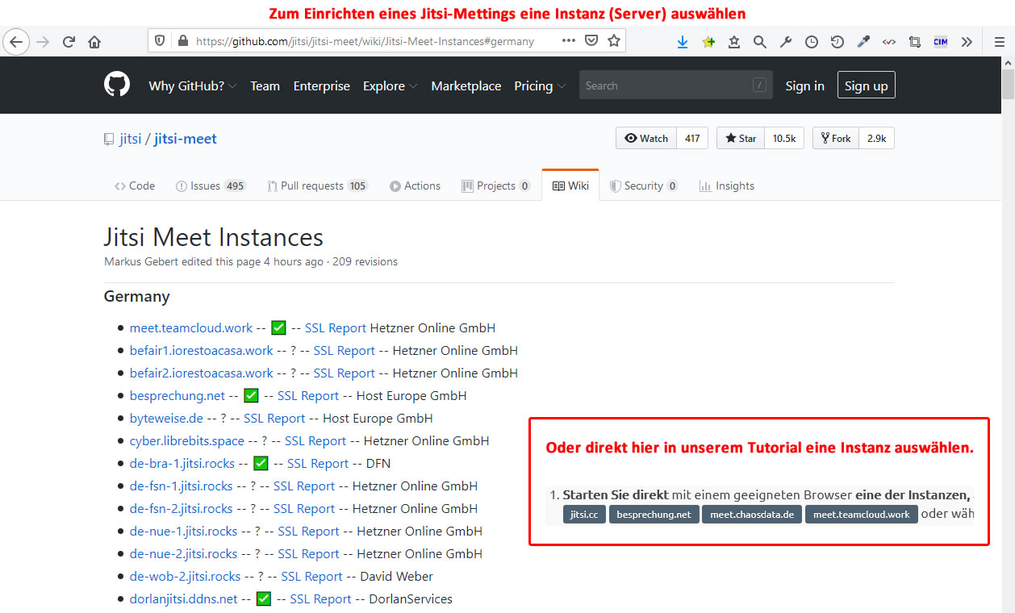The image size is (1015, 613).
Task: Click the browser back arrow
Action: pyautogui.click(x=17, y=41)
